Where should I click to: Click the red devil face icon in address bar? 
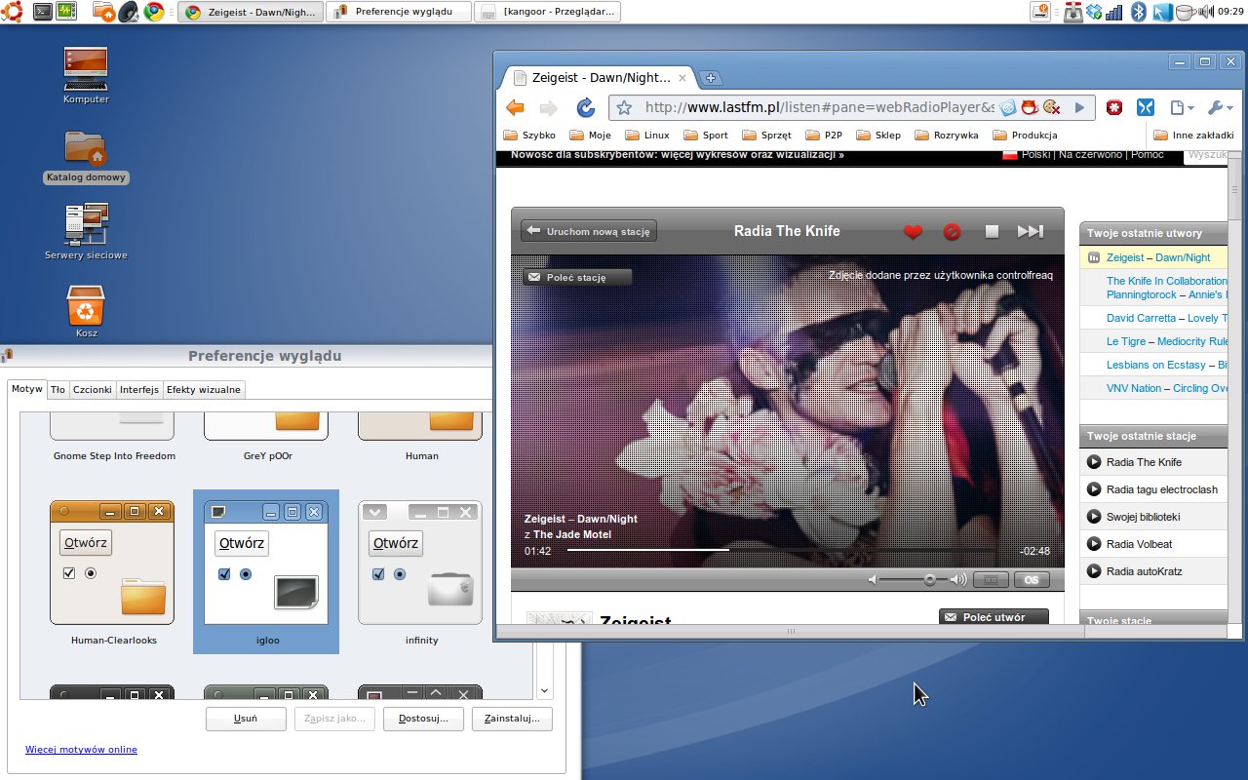pyautogui.click(x=1030, y=107)
